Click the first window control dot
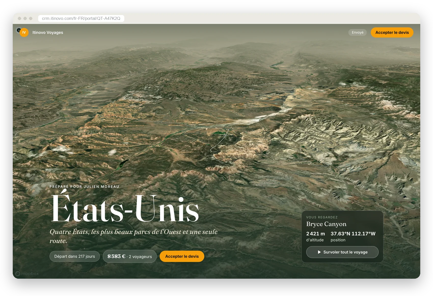 (19, 18)
